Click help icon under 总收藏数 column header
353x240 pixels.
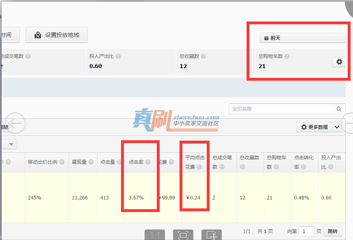click(243, 167)
